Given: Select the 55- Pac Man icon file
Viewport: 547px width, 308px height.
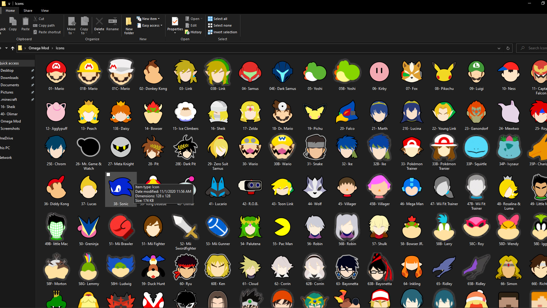Looking at the screenshot, I should (x=282, y=226).
